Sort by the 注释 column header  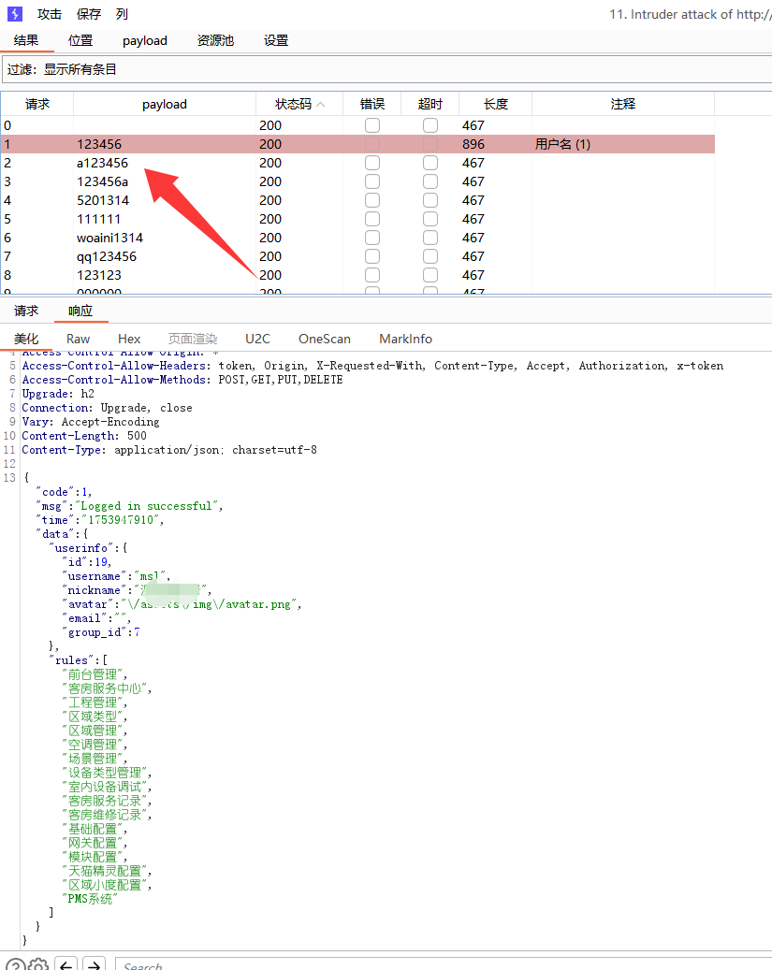point(623,104)
